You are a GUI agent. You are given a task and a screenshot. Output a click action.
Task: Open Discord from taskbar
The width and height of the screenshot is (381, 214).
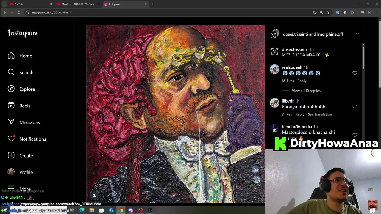click(131, 210)
